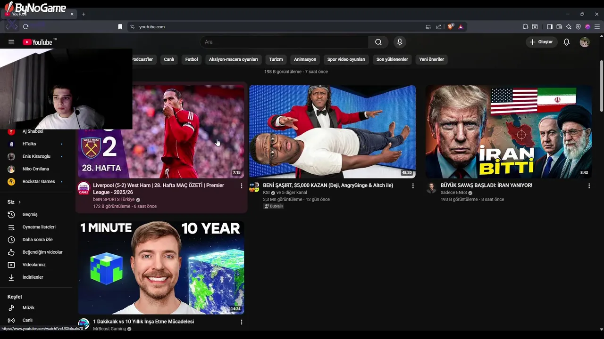Open options for Liverpool West Ham video
Viewport: 604px width, 339px height.
pos(242,186)
